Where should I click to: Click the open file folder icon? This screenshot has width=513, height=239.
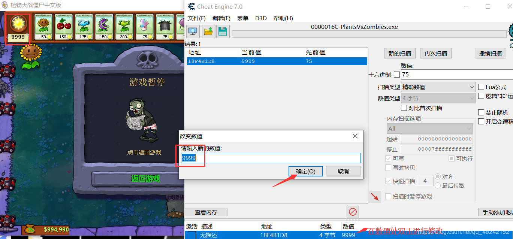(x=209, y=31)
